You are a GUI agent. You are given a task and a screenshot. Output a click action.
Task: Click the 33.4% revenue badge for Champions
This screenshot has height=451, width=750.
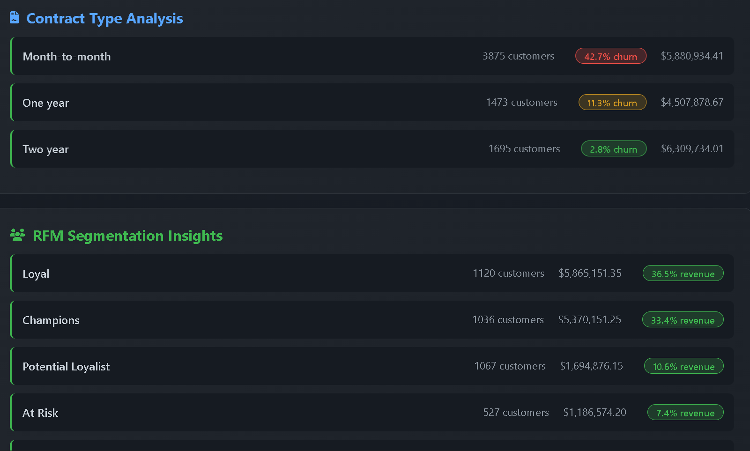[x=683, y=320]
